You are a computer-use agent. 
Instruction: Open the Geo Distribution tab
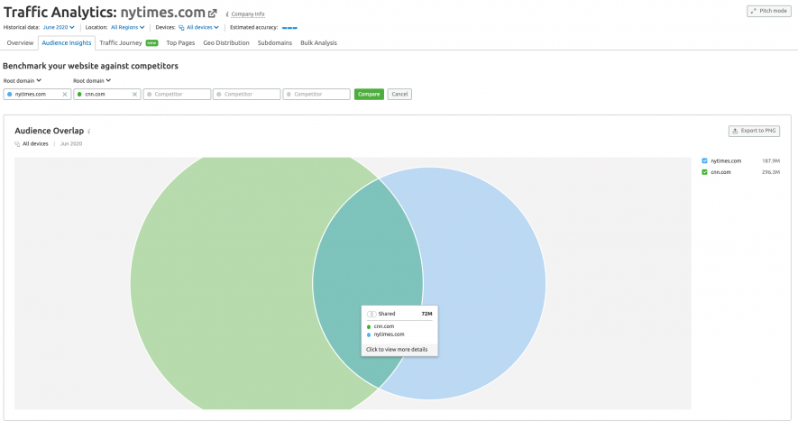[x=226, y=42]
